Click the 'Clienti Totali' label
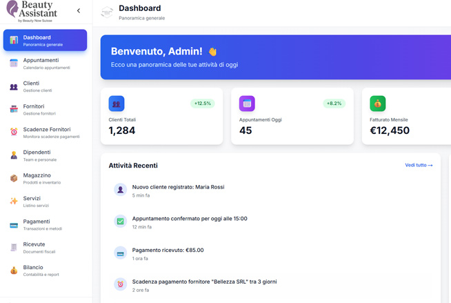The height and width of the screenshot is (303, 451). pos(122,119)
